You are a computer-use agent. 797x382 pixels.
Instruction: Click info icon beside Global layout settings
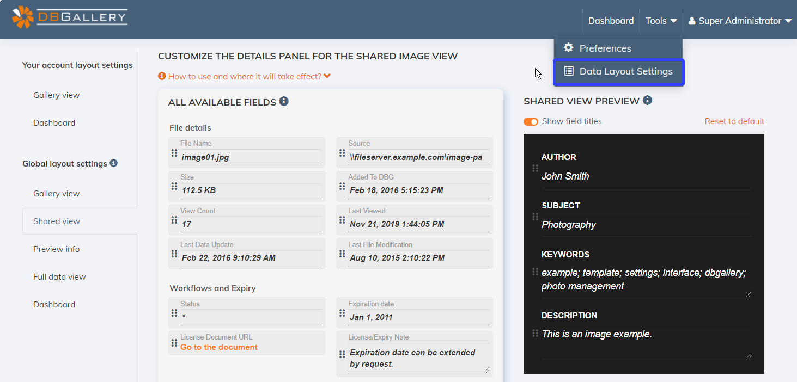coord(113,163)
